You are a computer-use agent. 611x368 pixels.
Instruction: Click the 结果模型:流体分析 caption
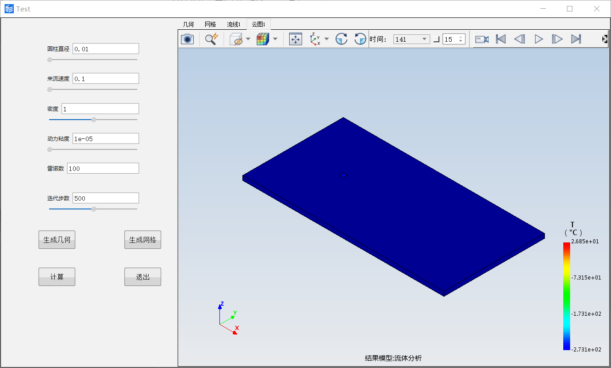tap(393, 358)
